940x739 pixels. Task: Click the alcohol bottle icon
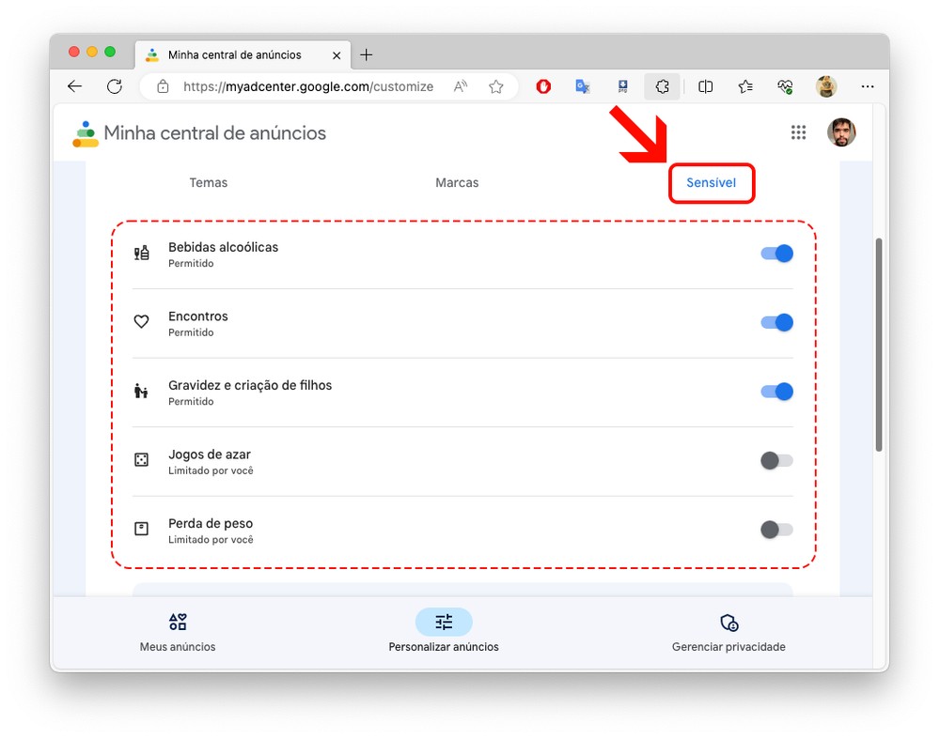point(142,254)
